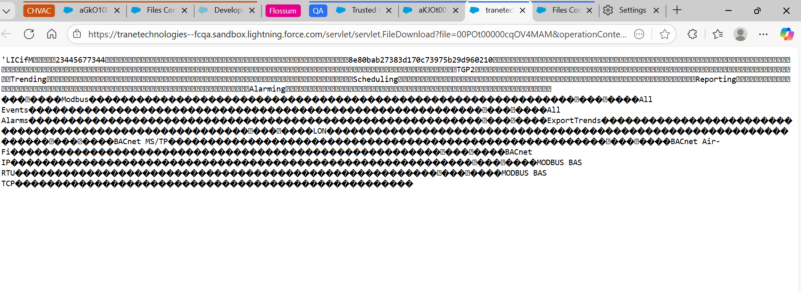Viewport: 801px width, 292px height.
Task: Click the word TGP2 in file text
Action: [465, 70]
